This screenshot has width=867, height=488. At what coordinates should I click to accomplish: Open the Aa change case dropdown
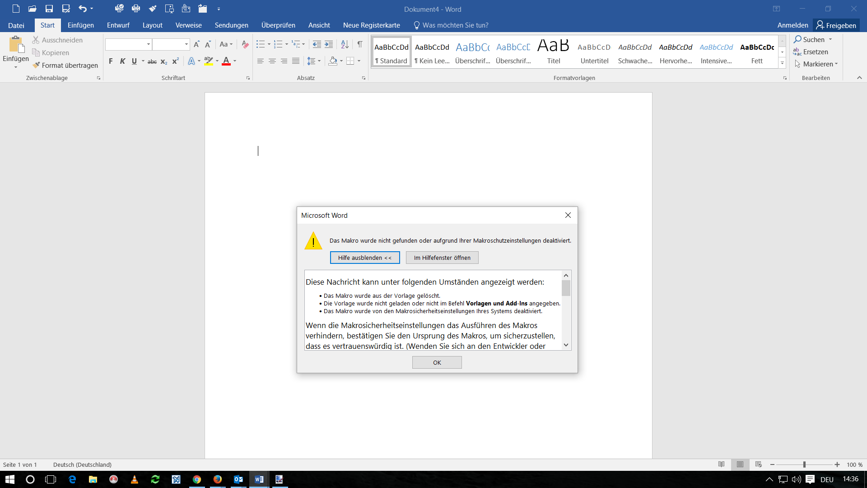[x=226, y=44]
